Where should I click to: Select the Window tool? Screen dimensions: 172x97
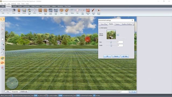[x=24, y=11]
